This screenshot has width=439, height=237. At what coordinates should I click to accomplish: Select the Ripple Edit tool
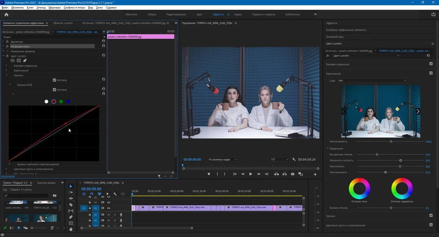click(71, 198)
